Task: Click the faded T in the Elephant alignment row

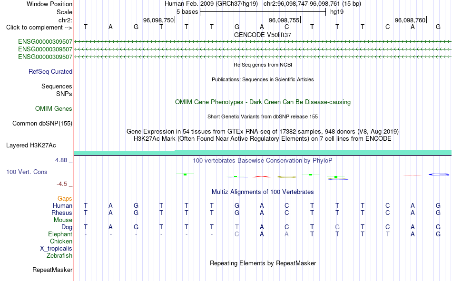Action: pos(387,234)
